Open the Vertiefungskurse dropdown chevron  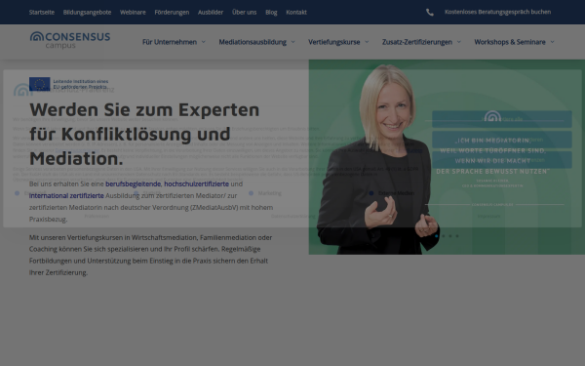coord(367,42)
